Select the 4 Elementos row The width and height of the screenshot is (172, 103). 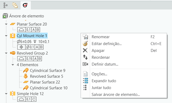point(27,65)
